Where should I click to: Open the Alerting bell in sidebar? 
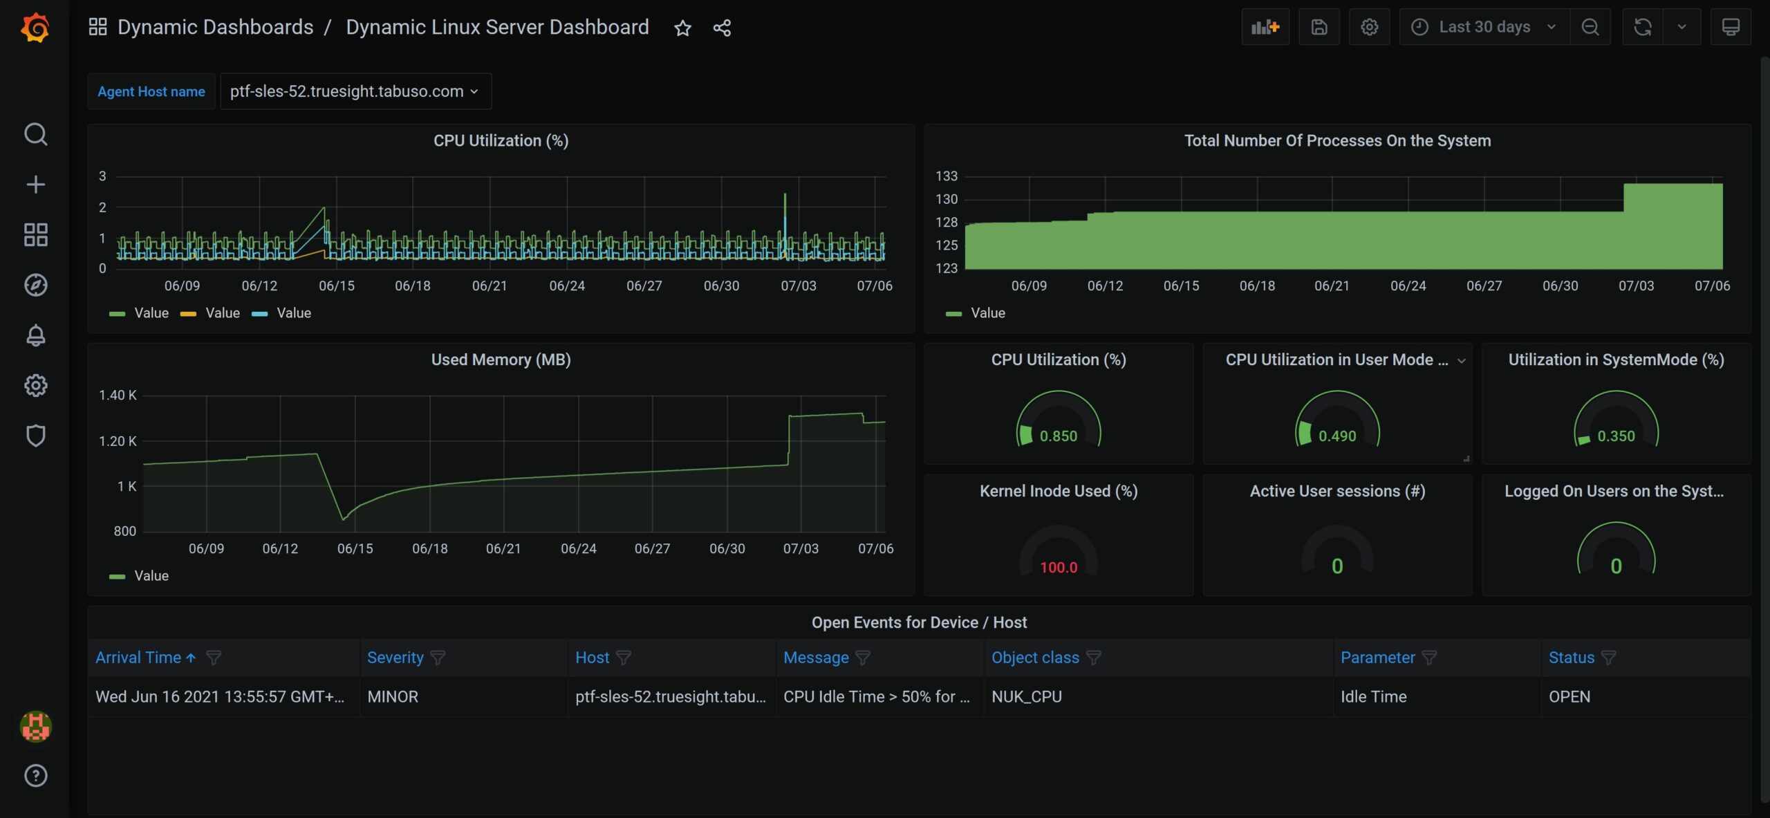click(35, 335)
